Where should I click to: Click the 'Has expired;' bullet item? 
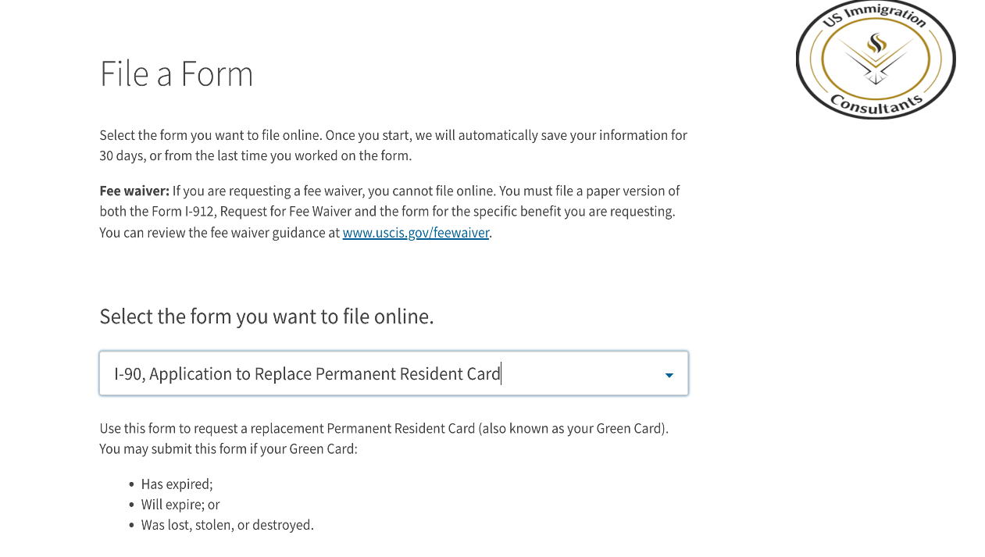tap(177, 484)
